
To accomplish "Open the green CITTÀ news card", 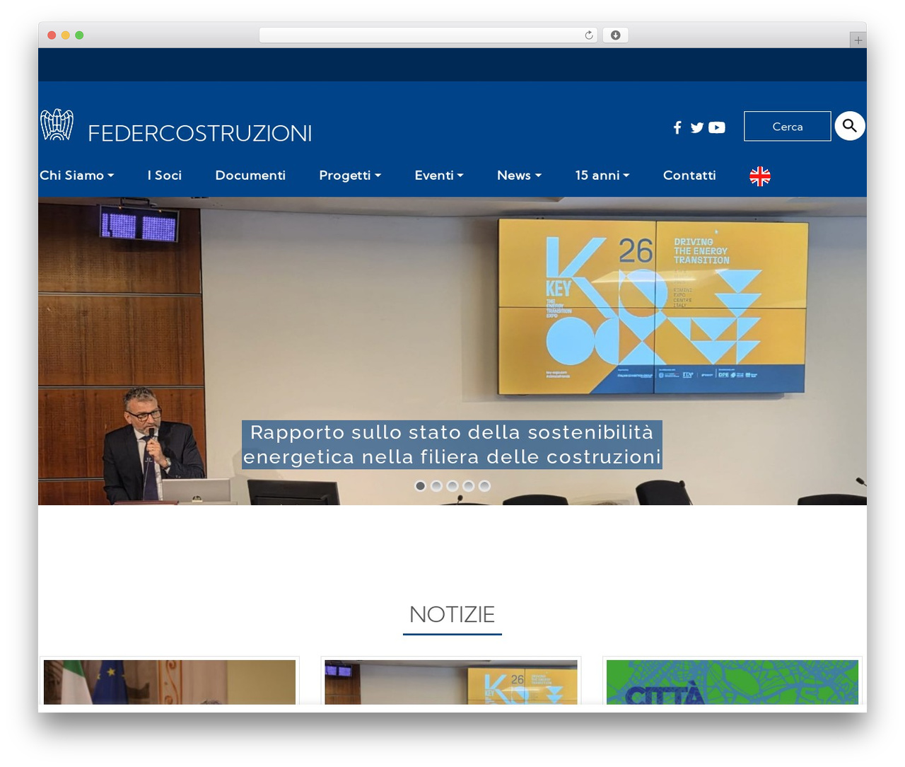I will click(732, 681).
